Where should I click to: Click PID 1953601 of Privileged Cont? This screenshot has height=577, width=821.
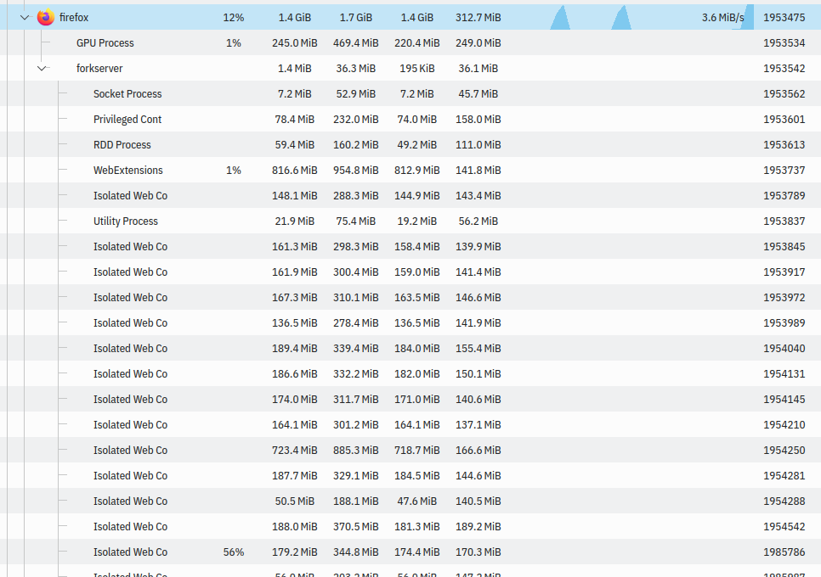784,119
